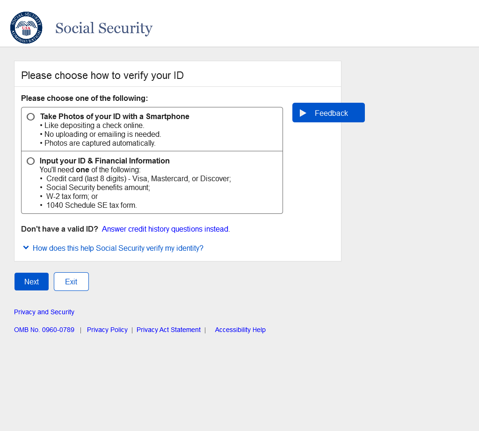Expand the chevron next to identity verification help
The image size is (479, 431).
pos(26,247)
